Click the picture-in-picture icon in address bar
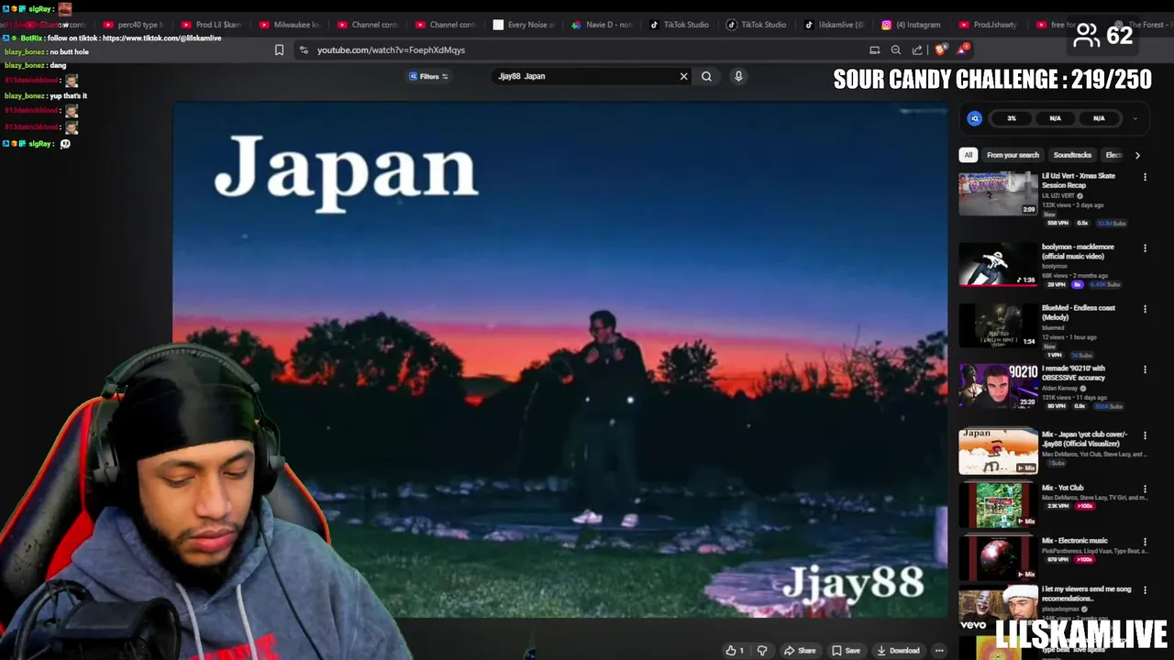This screenshot has width=1174, height=660. click(875, 50)
